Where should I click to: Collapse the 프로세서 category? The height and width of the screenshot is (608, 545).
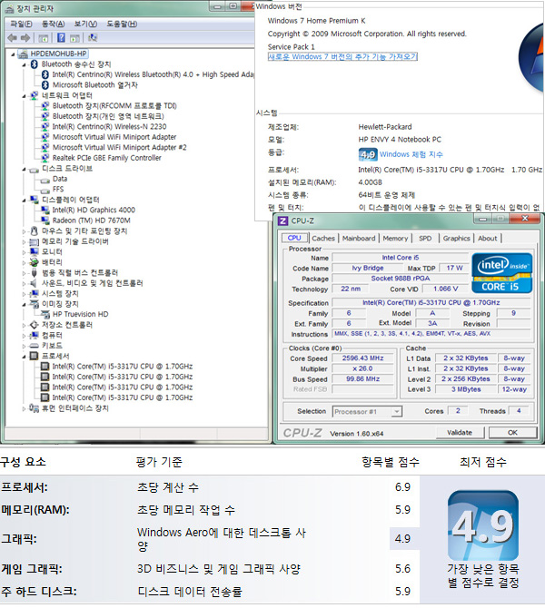click(24, 357)
